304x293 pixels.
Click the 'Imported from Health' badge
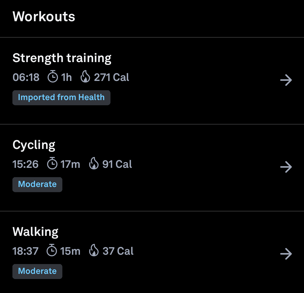tap(61, 97)
